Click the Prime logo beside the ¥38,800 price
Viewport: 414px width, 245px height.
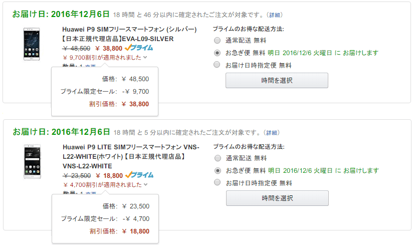tap(139, 48)
